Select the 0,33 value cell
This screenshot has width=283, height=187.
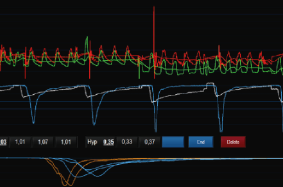pos(127,142)
